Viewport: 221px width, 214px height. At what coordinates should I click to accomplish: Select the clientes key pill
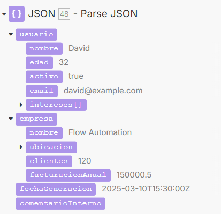tap(49, 161)
